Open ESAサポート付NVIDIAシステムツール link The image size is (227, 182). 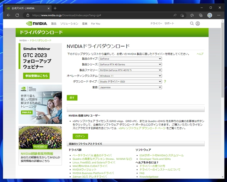click(162, 155)
